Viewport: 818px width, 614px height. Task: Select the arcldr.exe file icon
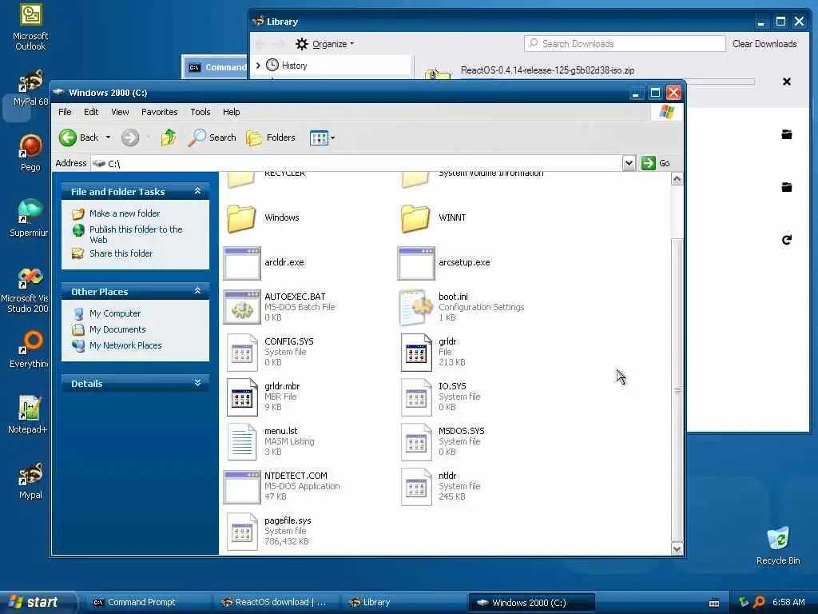[x=241, y=263]
